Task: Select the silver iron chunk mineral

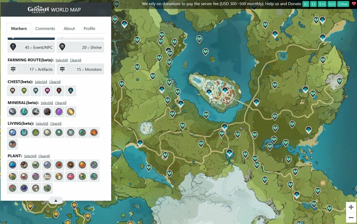Action: pos(36,112)
